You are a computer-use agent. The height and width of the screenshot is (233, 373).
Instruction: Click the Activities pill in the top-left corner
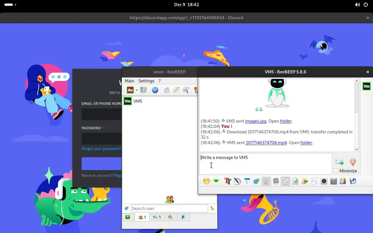coord(10,5)
